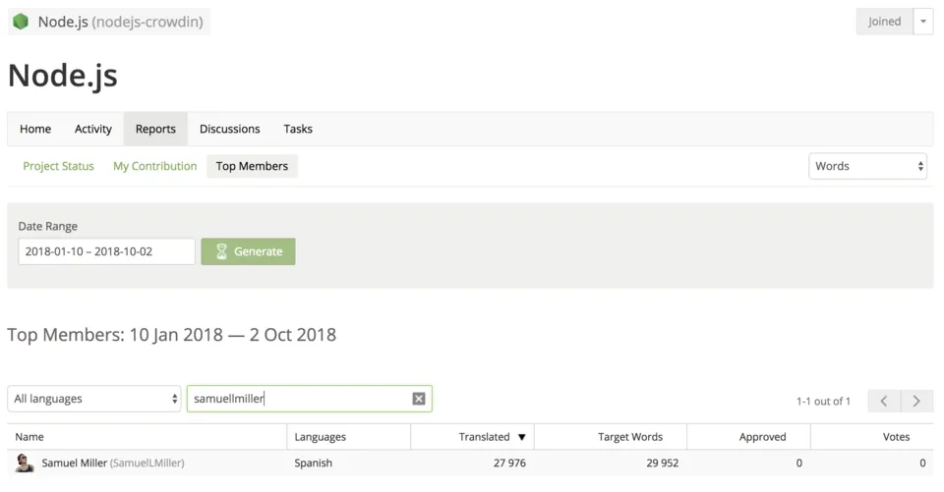Click the Date Range input field
The image size is (944, 492).
106,251
